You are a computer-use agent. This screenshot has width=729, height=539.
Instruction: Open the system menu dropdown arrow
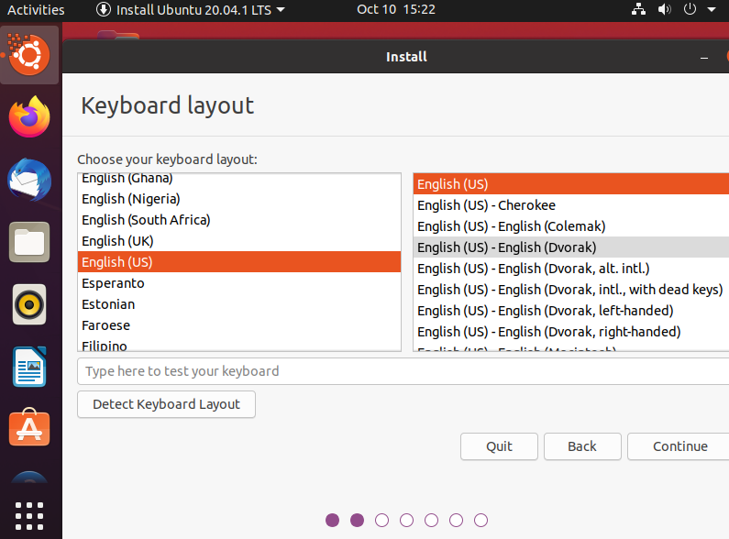[x=710, y=10]
